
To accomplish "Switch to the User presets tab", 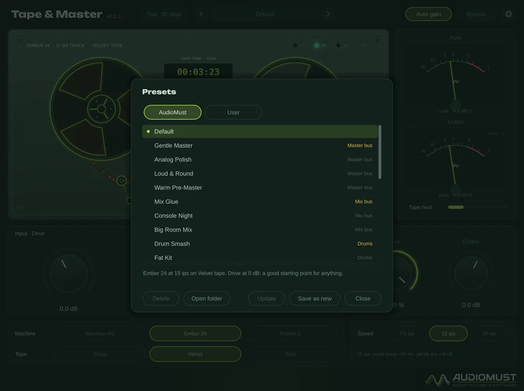I will [233, 112].
